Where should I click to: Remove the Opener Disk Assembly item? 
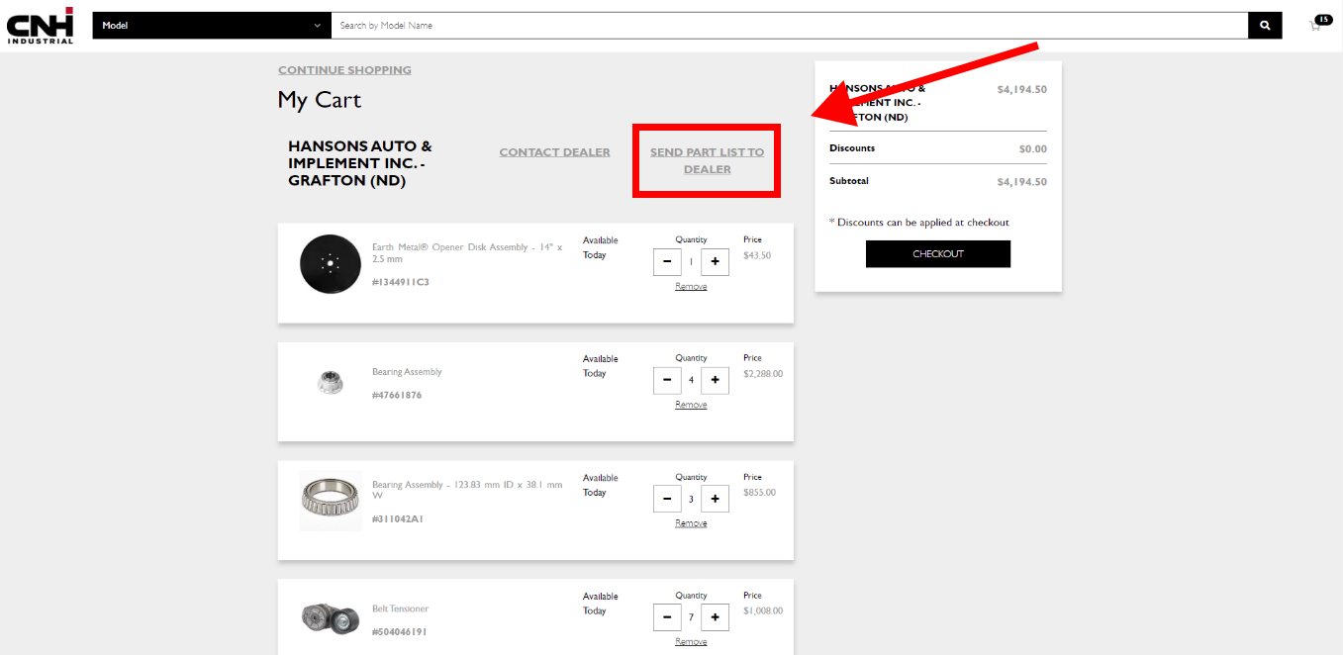(x=691, y=286)
